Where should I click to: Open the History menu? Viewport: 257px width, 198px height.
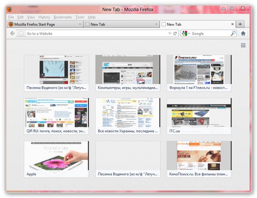[44, 17]
